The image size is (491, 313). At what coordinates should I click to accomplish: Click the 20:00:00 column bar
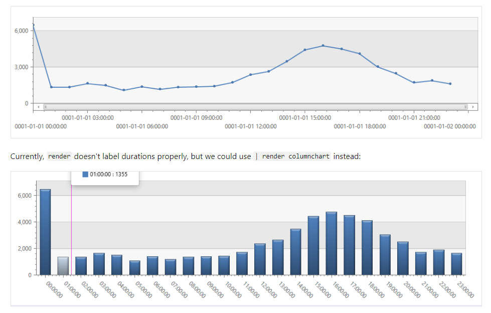pos(403,258)
